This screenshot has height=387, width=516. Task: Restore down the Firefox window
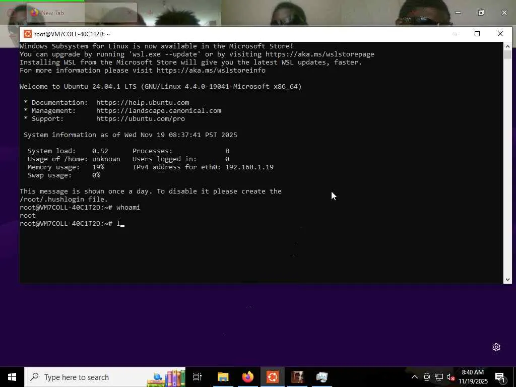tap(481, 13)
